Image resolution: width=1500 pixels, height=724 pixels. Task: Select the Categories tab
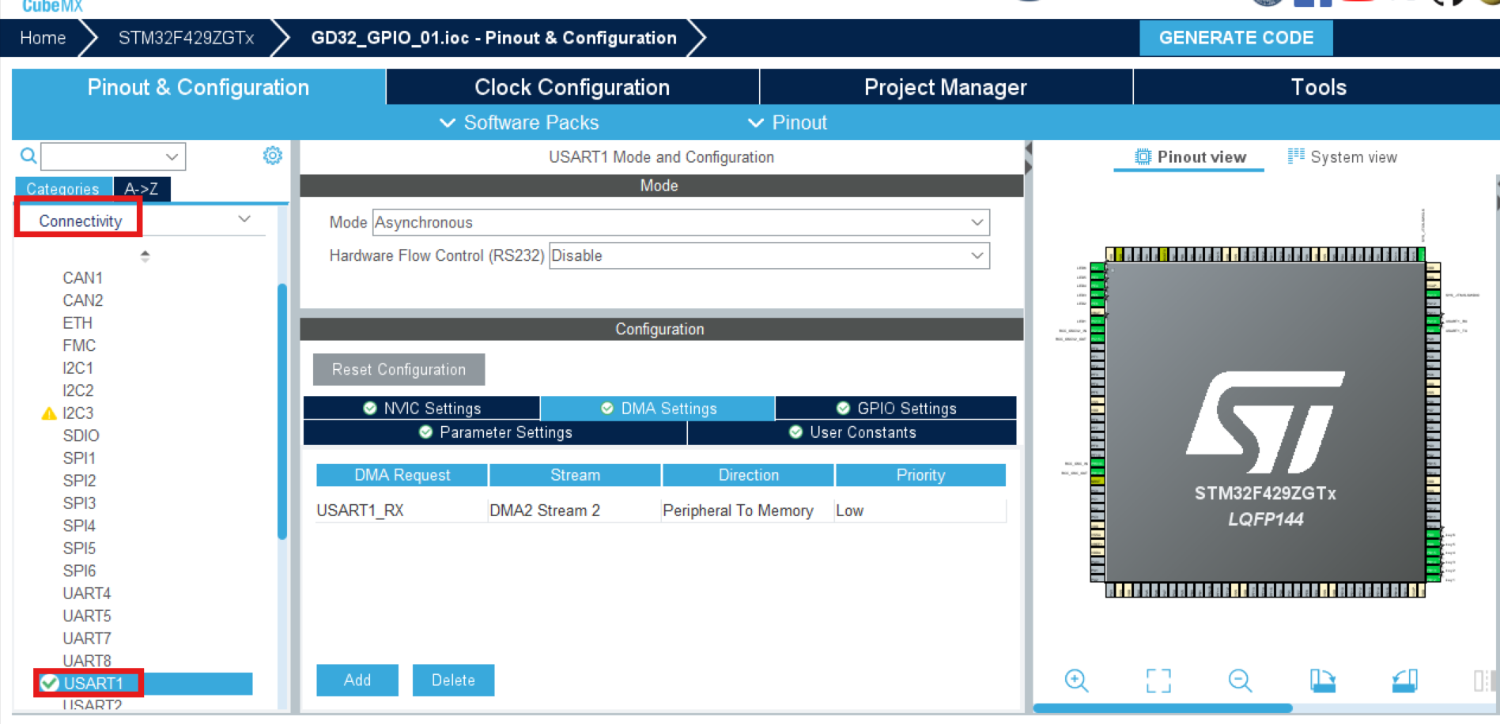pyautogui.click(x=62, y=189)
